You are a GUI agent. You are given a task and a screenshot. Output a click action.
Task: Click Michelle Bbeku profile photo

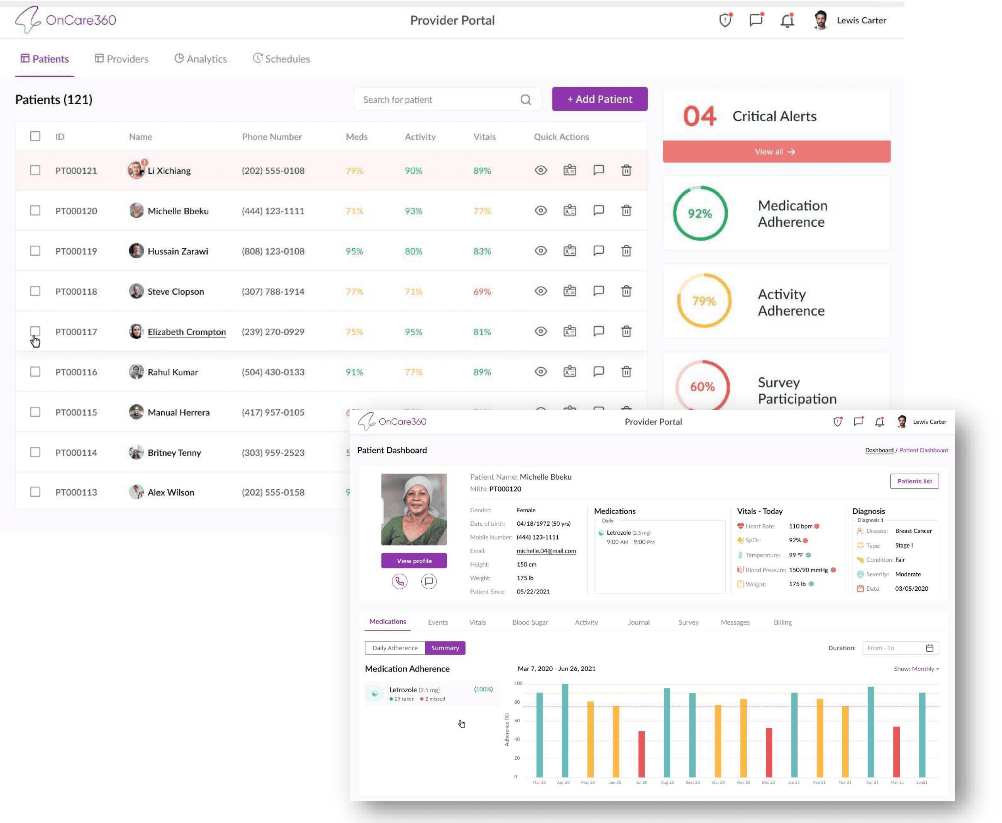(414, 510)
